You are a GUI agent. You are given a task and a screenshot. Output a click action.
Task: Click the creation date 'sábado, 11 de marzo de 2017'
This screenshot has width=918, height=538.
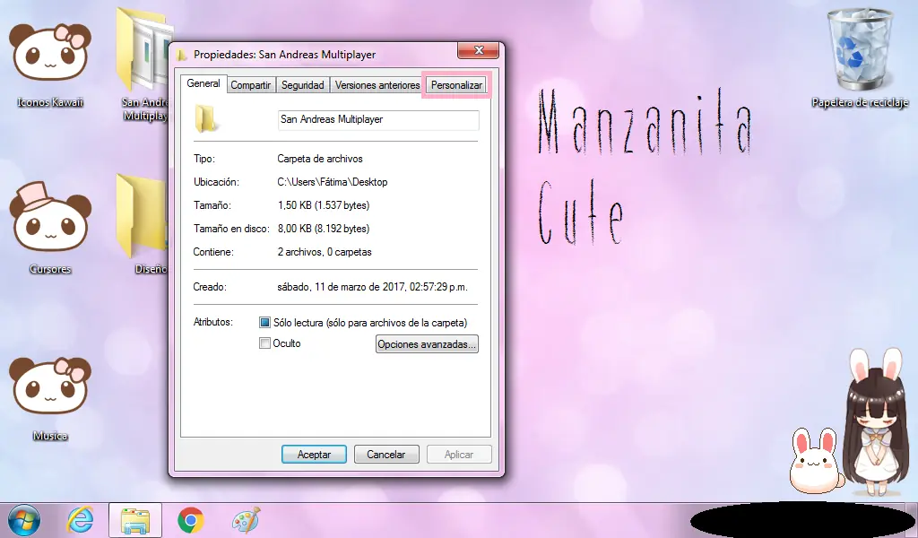tap(372, 288)
